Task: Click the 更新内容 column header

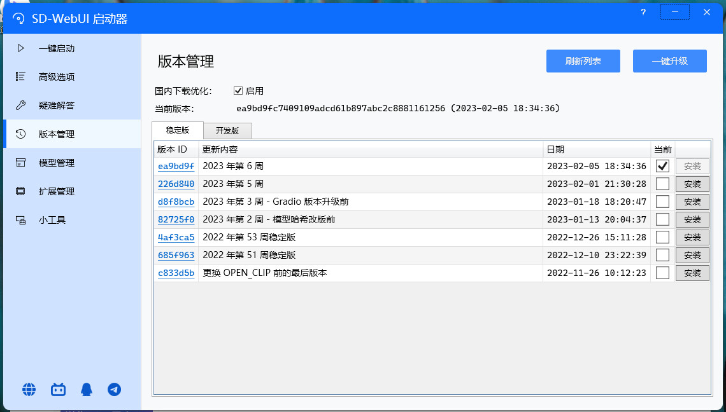Action: point(371,149)
